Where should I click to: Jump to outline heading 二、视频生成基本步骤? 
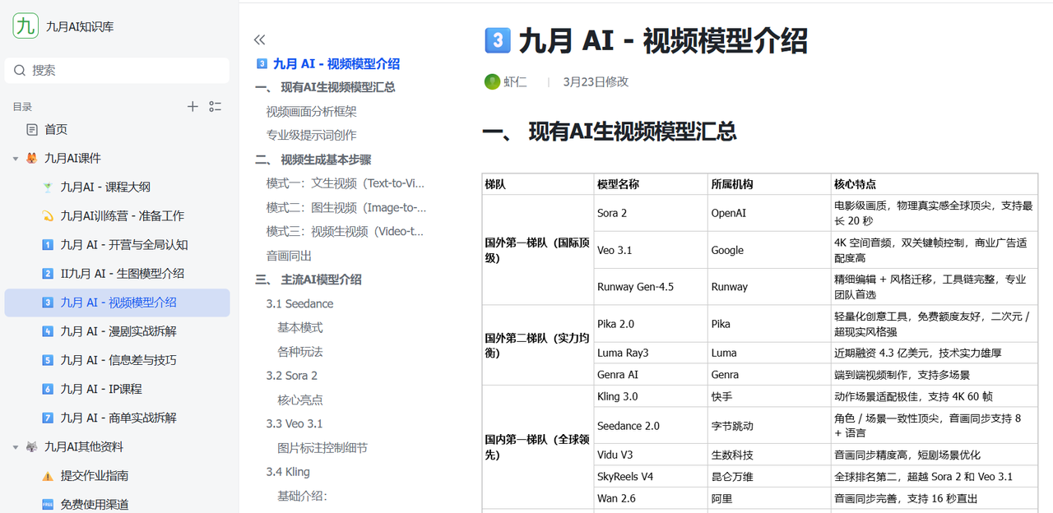(x=313, y=159)
